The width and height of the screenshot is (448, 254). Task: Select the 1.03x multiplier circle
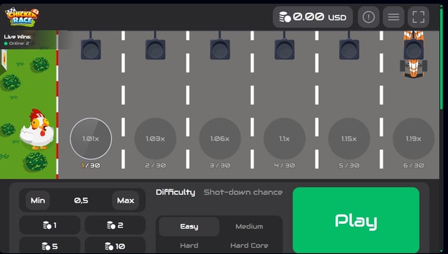tap(156, 139)
